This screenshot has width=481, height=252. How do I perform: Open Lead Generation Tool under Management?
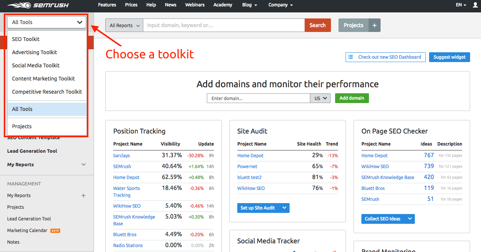click(x=29, y=219)
